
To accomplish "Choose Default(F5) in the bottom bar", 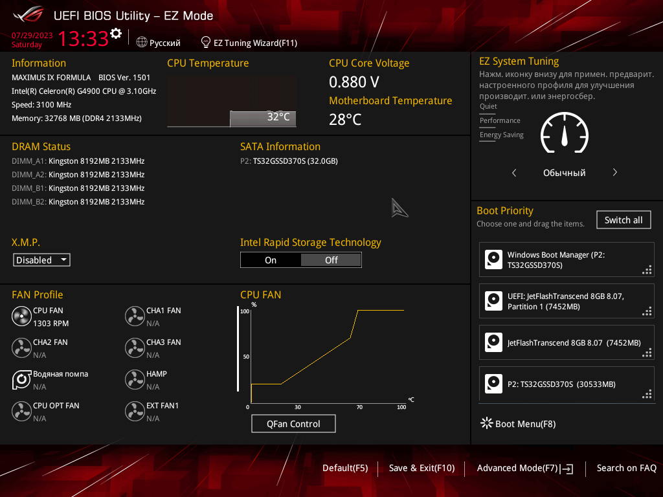I will [345, 468].
